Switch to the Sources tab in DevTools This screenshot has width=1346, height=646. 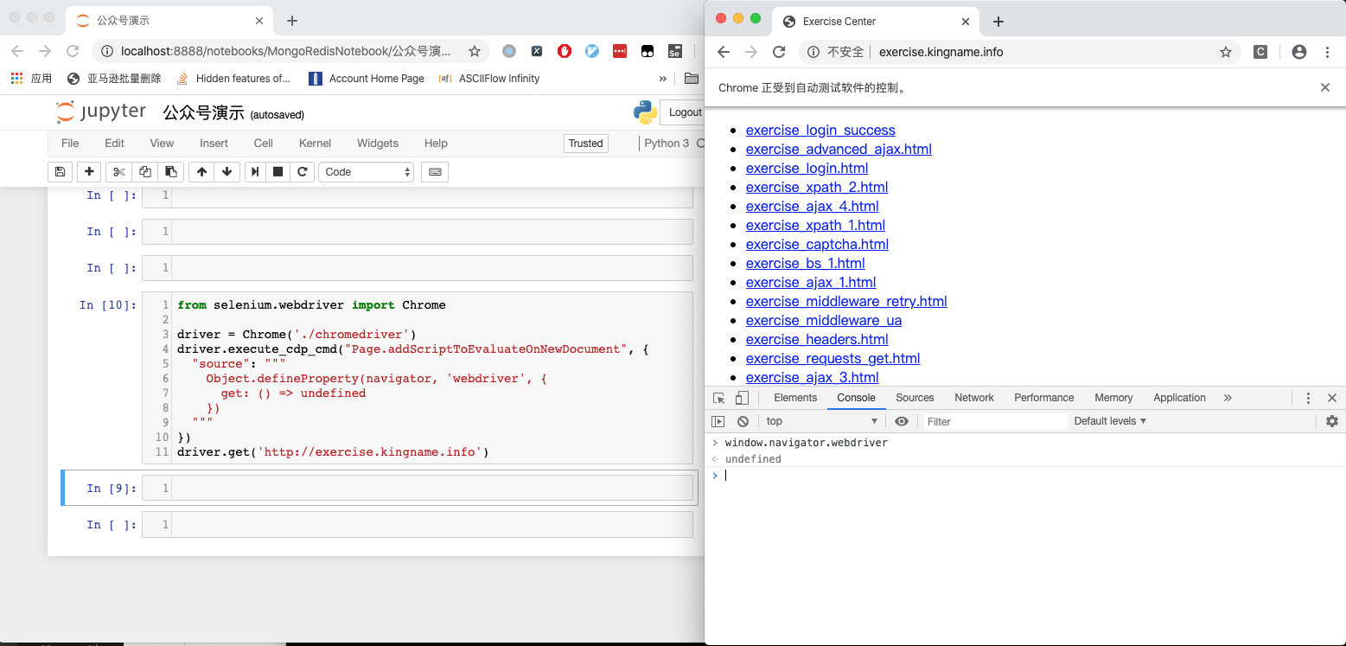point(915,398)
